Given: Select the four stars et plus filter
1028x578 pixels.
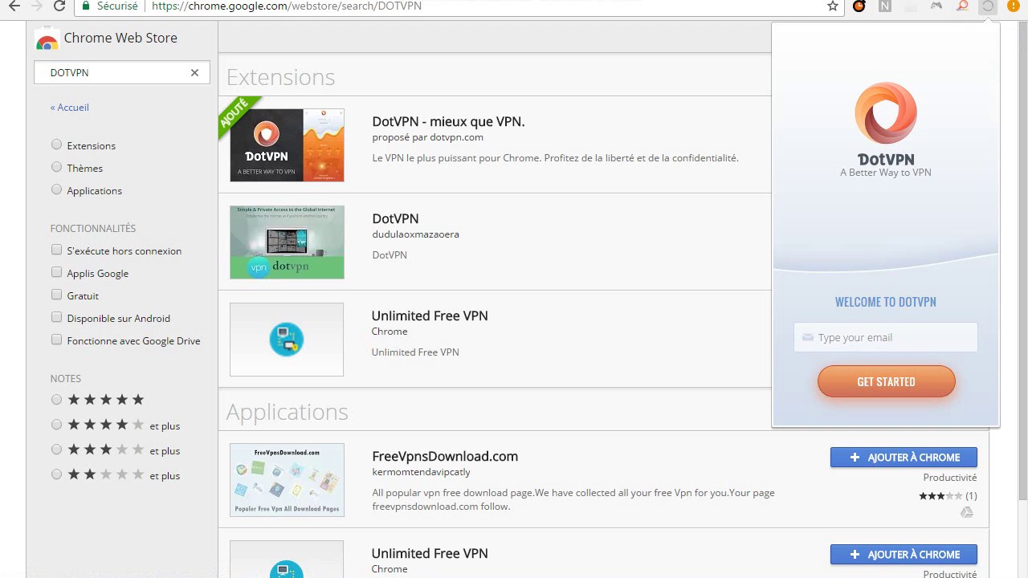Looking at the screenshot, I should coord(56,424).
